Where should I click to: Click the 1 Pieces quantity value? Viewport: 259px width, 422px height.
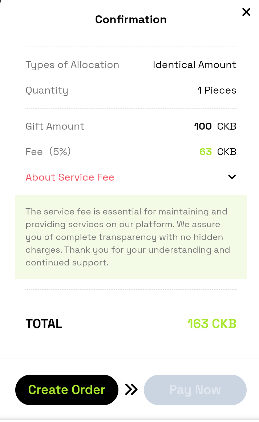[x=217, y=90]
